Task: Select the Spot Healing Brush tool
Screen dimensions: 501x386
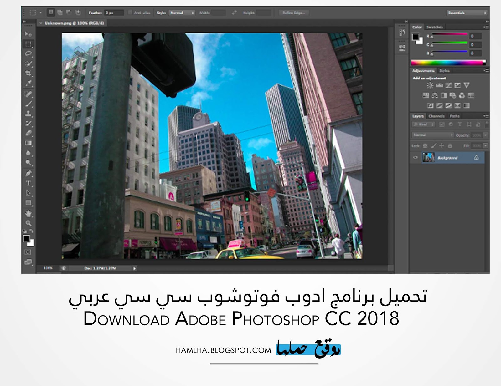Action: (x=28, y=94)
